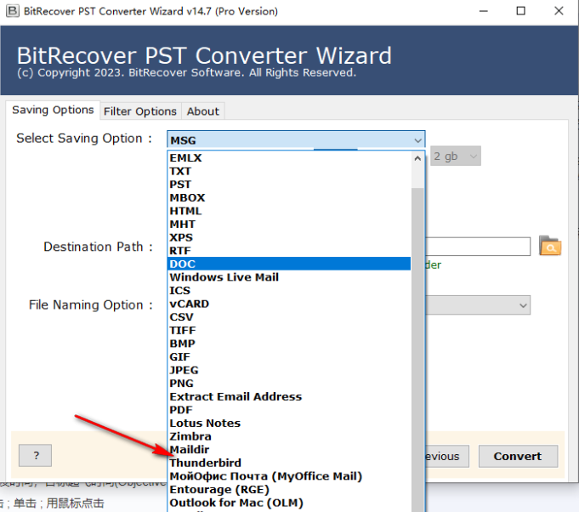Click the BitRecover app icon in title bar
This screenshot has width=579, height=512.
12,11
